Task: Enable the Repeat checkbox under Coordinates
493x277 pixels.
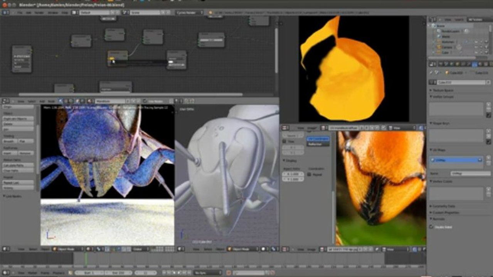Action: 310,174
